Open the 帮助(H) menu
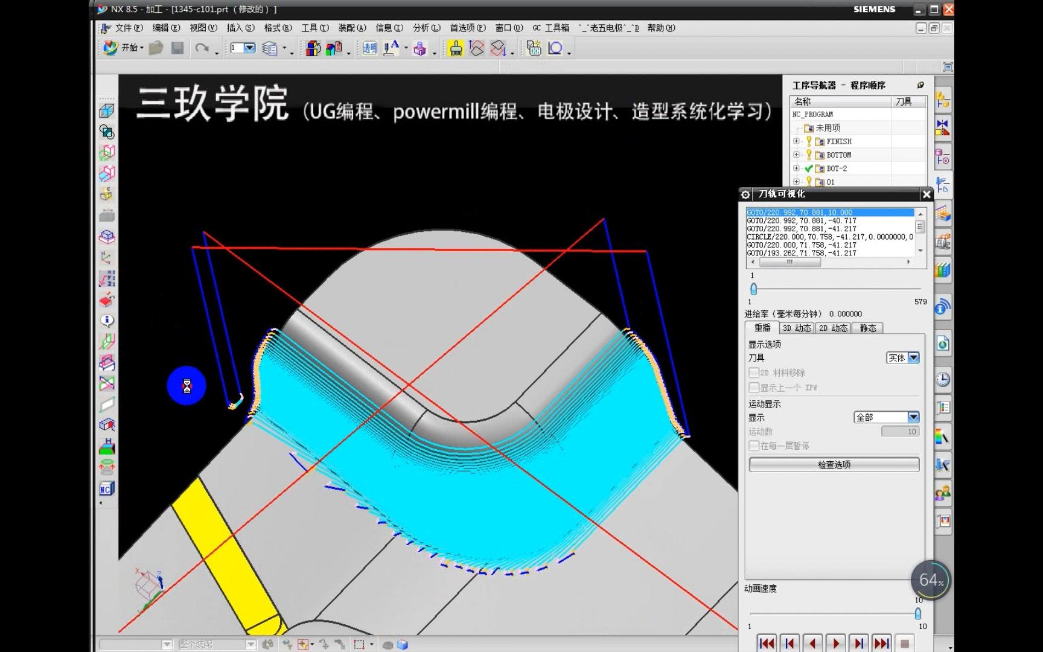Viewport: 1043px width, 652px height. tap(661, 28)
